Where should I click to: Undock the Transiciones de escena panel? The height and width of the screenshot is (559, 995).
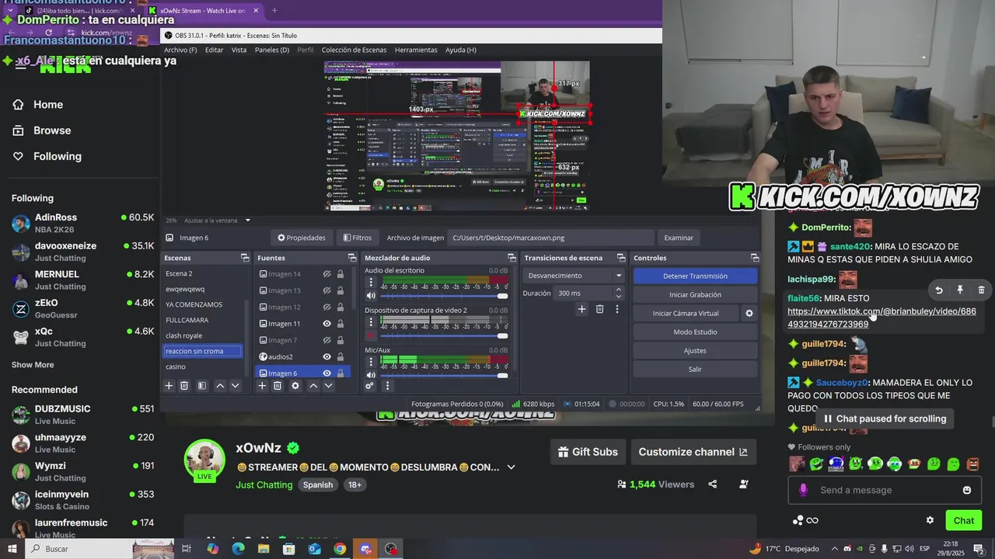point(621,258)
